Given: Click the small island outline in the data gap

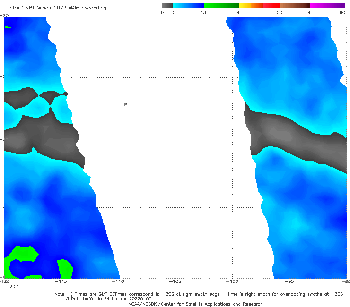Looking at the screenshot, I should coord(125,104).
